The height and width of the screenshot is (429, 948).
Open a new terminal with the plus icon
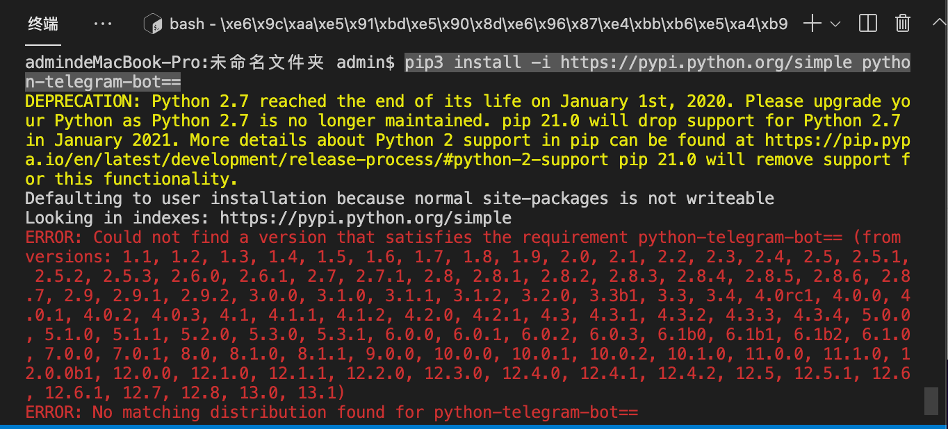point(810,23)
